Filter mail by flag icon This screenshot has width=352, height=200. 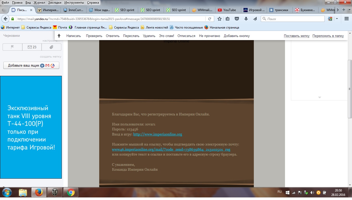(12, 47)
